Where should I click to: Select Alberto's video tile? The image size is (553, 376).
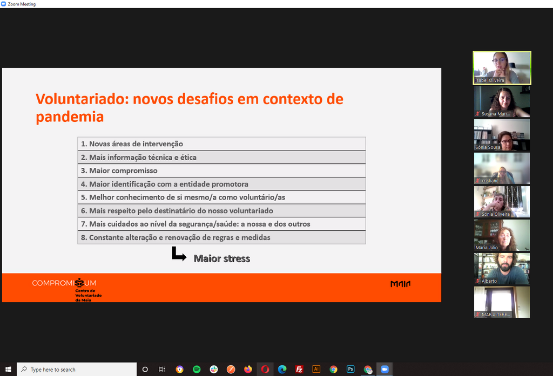click(x=502, y=269)
